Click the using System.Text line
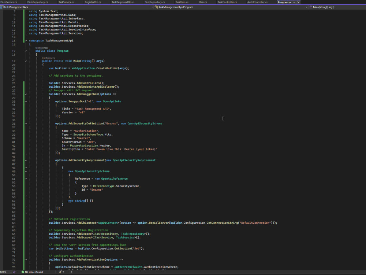366x275 pixels. click(x=44, y=11)
